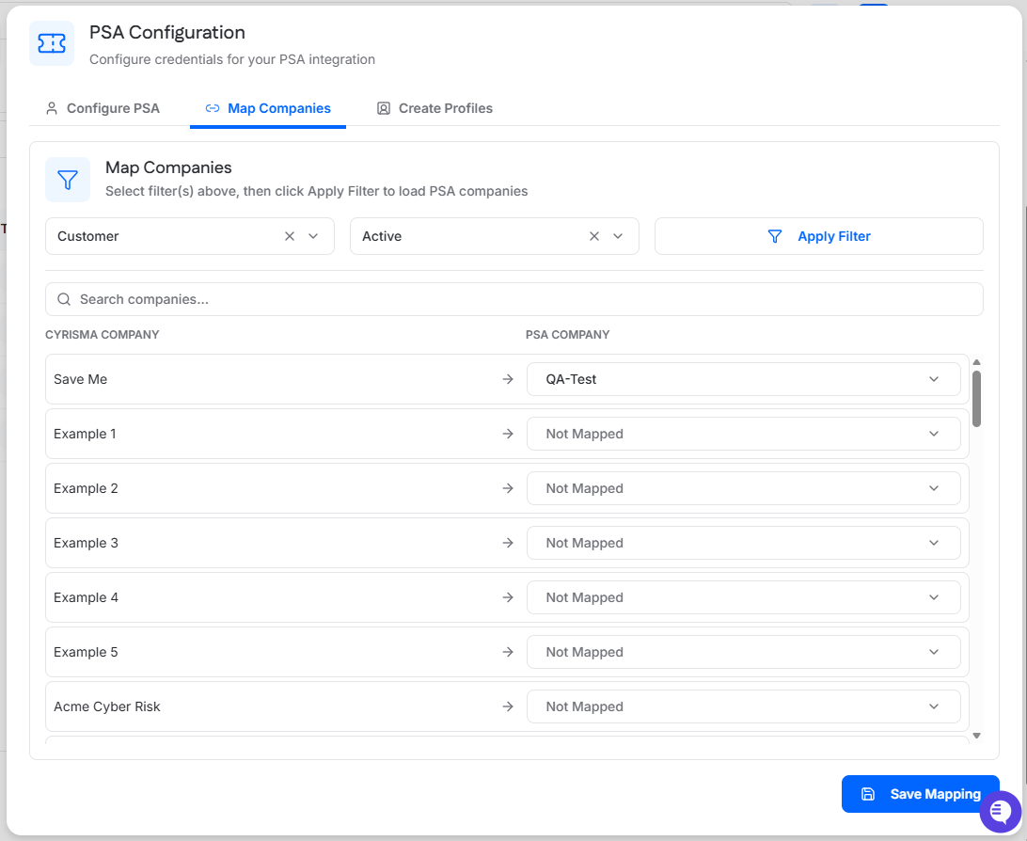Clear the Active filter selection
1027x841 pixels.
click(594, 236)
